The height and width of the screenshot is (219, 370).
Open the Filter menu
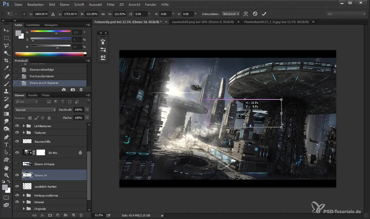[x=111, y=5]
